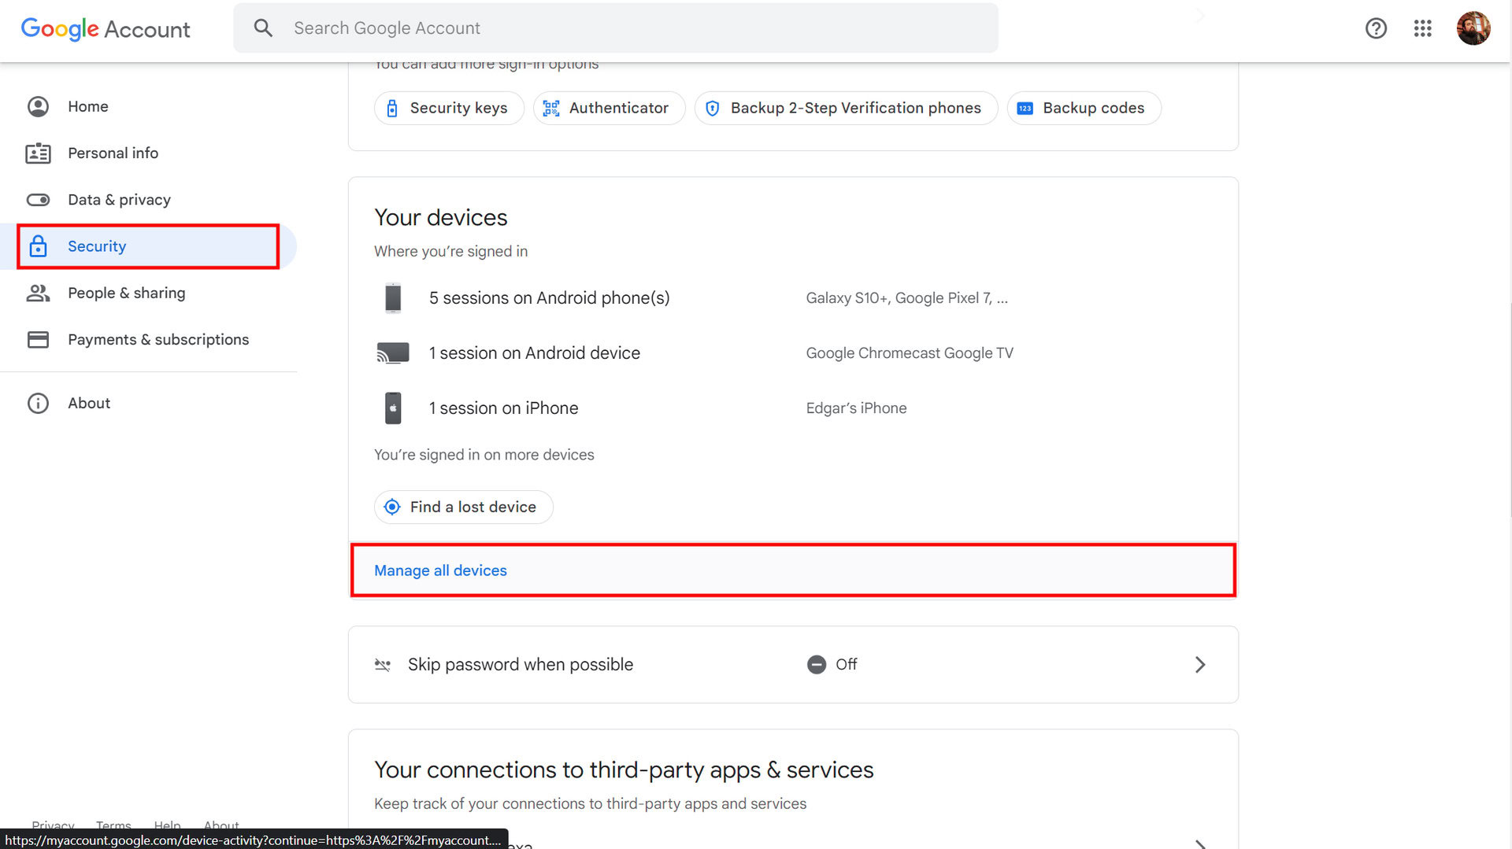Open Personal info in sidebar

(x=113, y=153)
